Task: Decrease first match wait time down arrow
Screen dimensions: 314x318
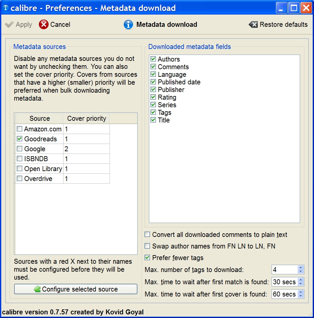Action: pyautogui.click(x=301, y=284)
